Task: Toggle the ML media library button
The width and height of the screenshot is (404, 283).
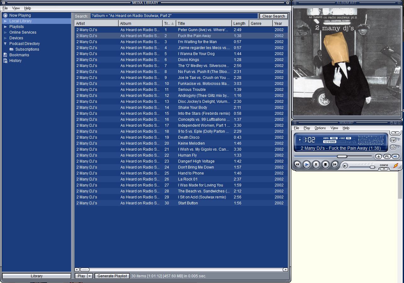Action: tap(396, 156)
